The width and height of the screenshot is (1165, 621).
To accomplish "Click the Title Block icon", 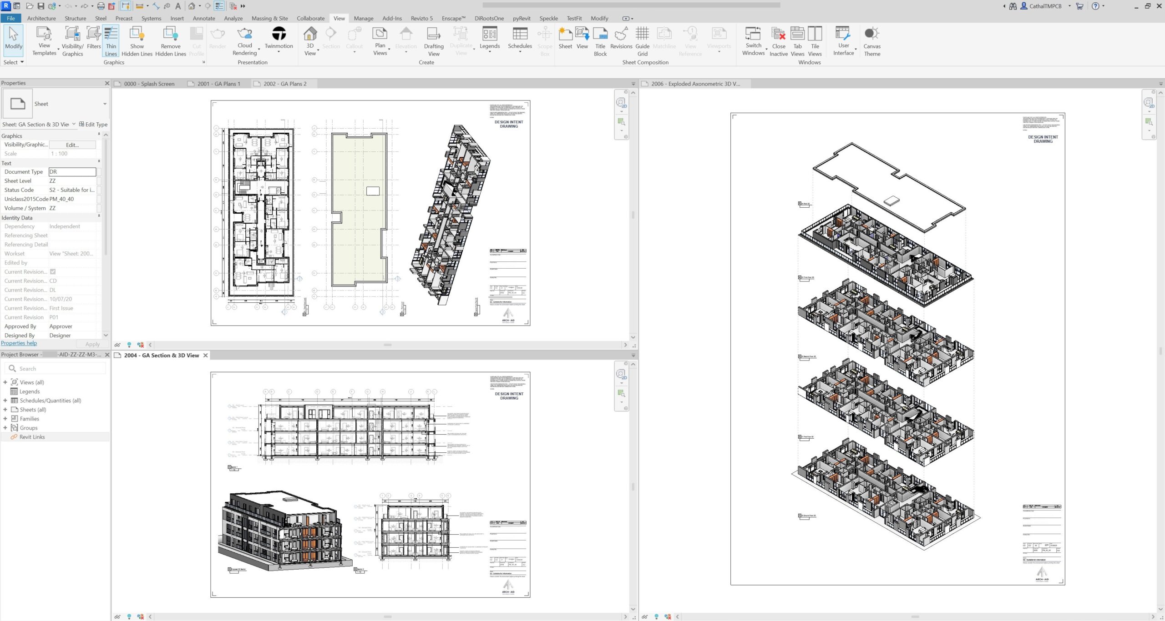I will [x=600, y=34].
